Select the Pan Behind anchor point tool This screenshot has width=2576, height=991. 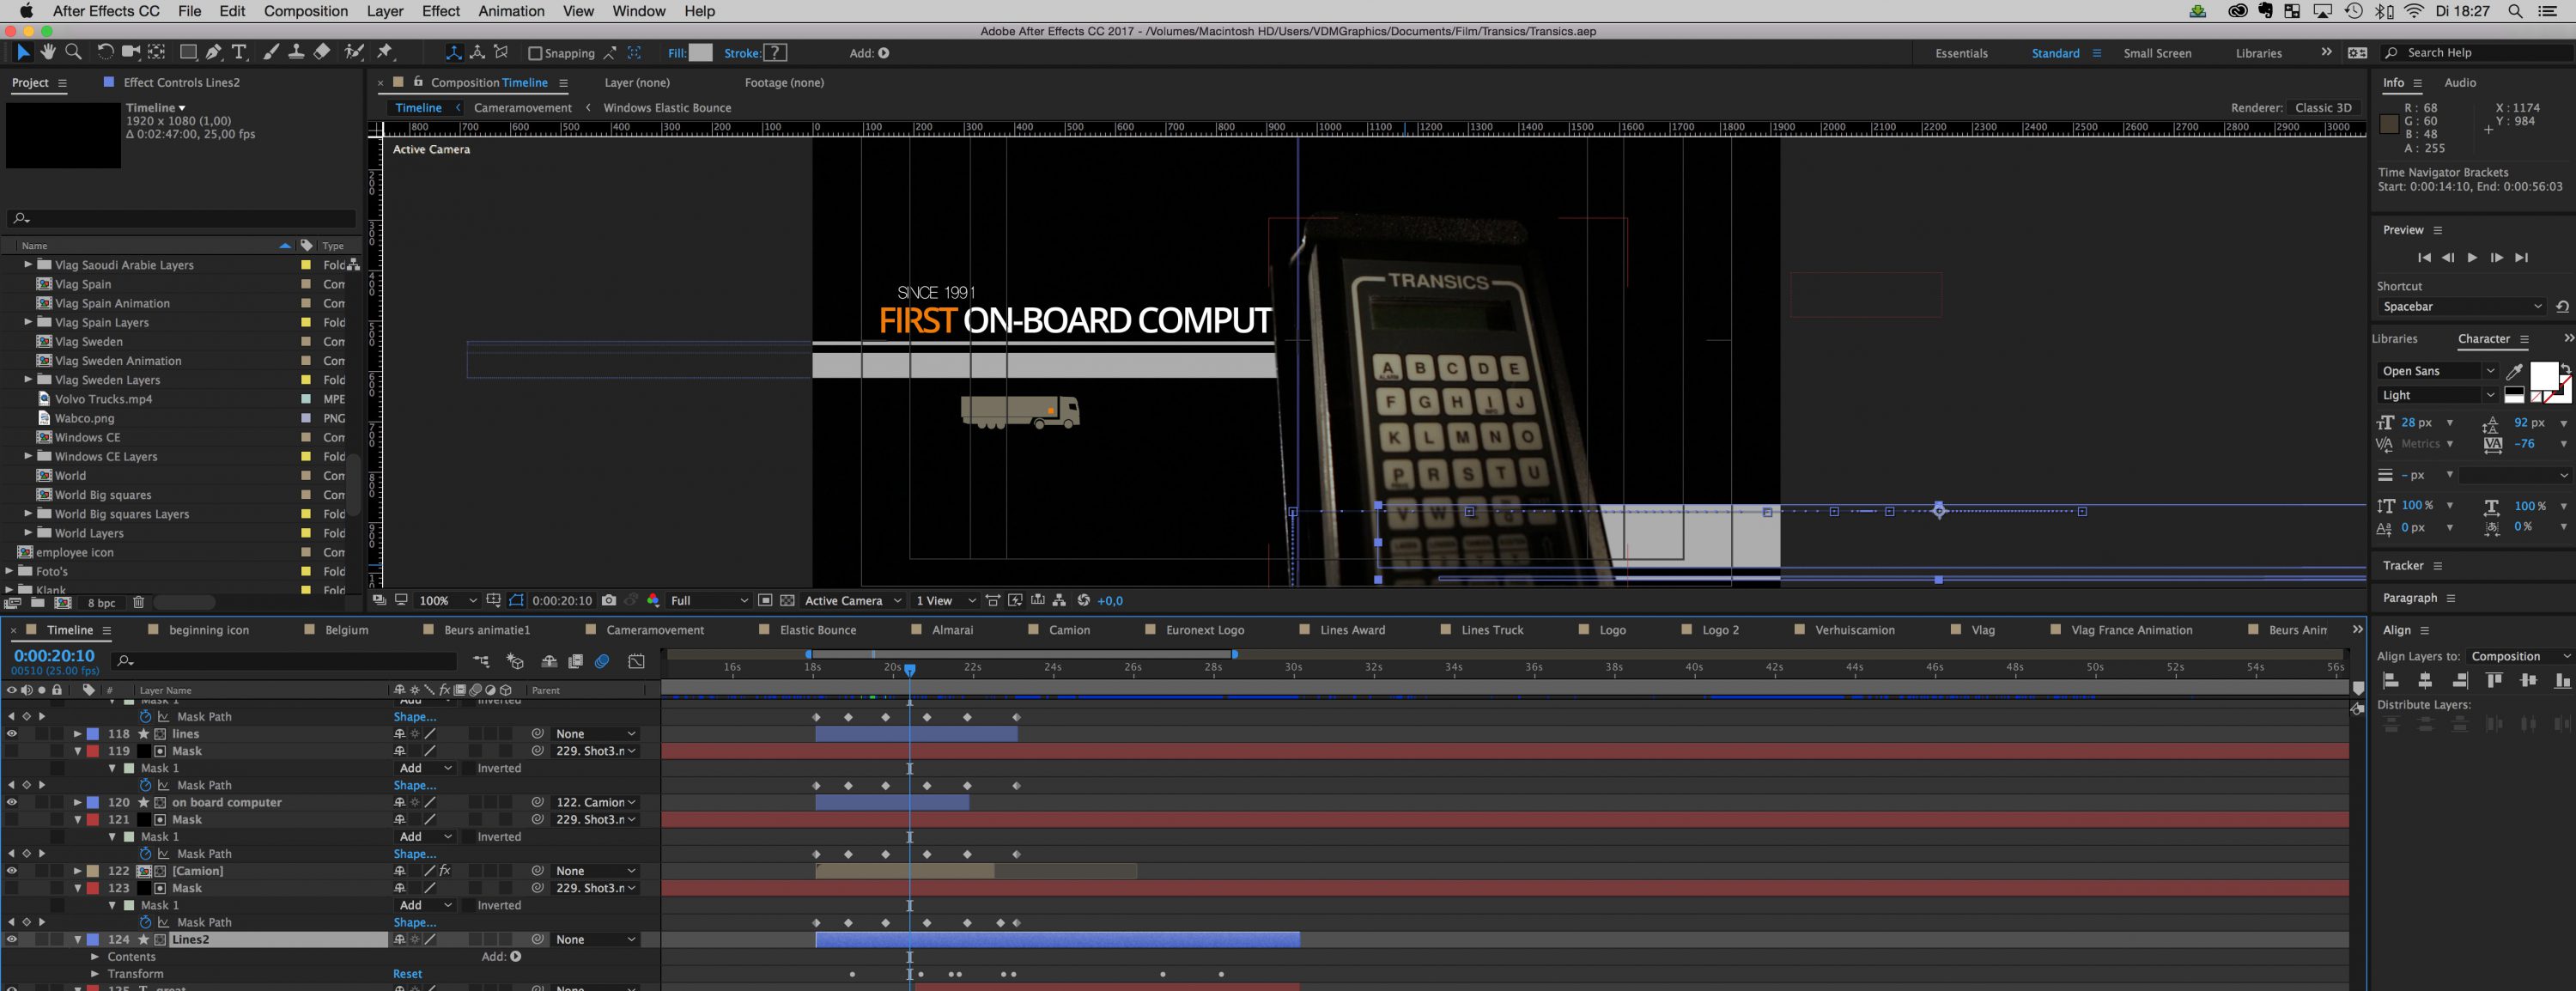[x=157, y=52]
